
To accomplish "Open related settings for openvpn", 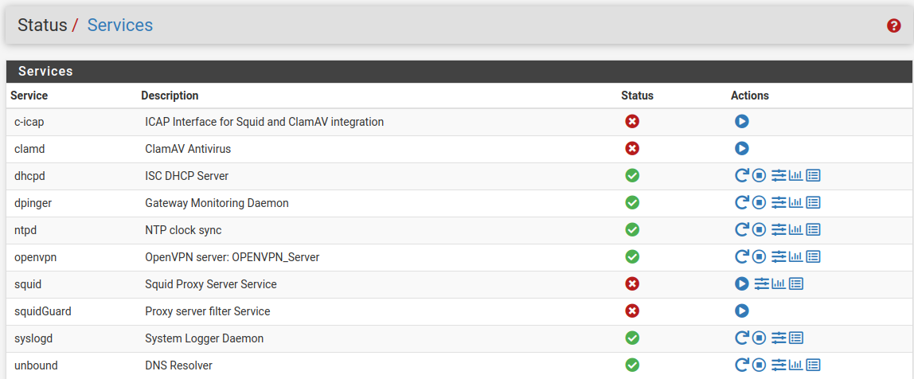I will (x=779, y=257).
